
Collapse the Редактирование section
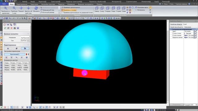click(28, 45)
